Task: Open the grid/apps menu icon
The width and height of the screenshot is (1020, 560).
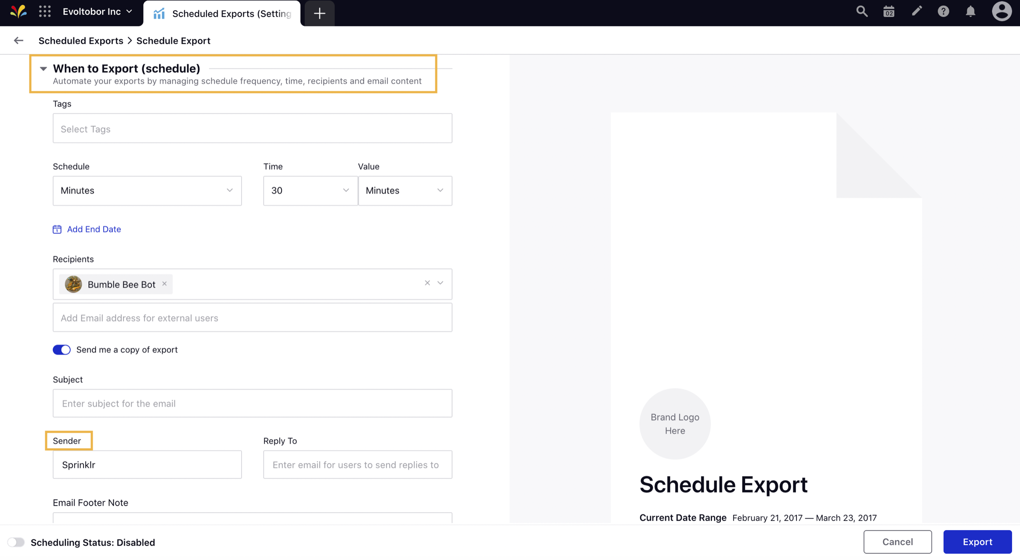Action: pyautogui.click(x=44, y=12)
